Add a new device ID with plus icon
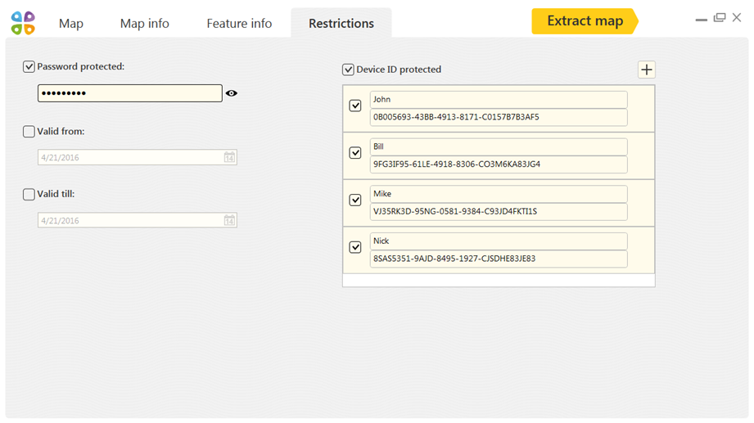754x423 pixels. (646, 70)
